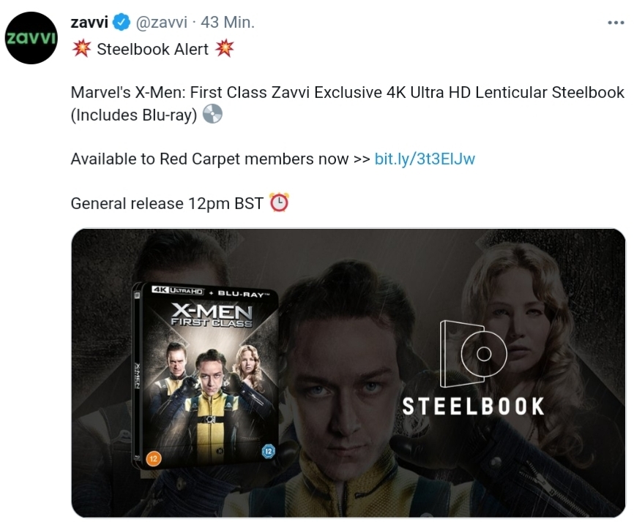Viewport: 634px width, 522px height.
Task: Follow the bit.ly/3t3ElJw link
Action: click(x=425, y=159)
